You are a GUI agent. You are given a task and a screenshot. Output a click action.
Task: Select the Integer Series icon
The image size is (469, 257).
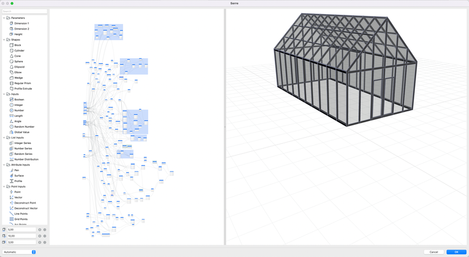(x=11, y=143)
